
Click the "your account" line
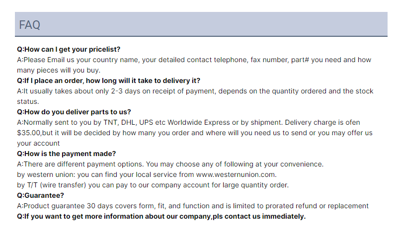click(38, 143)
